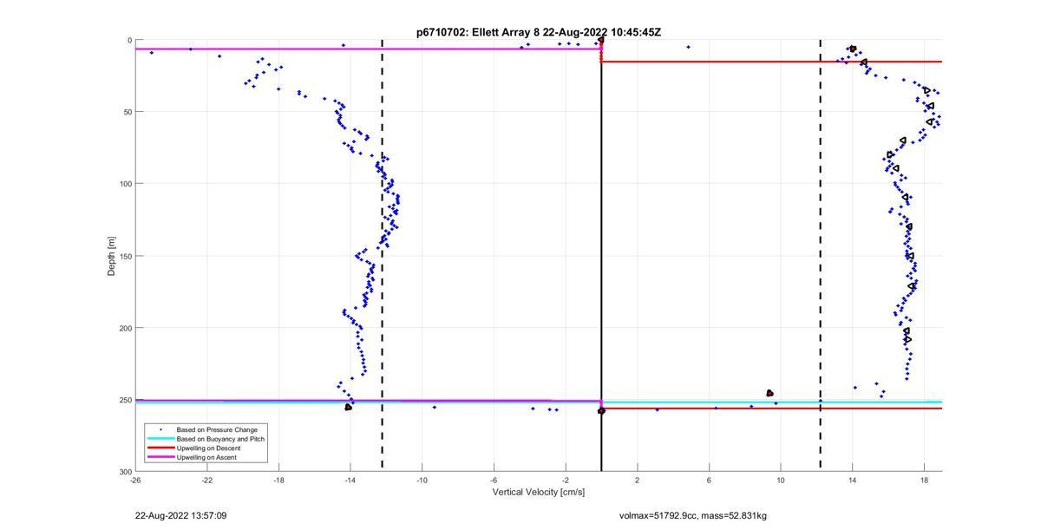Screen dimensions: 1041x530
Task: Click y-axis tick label 100
Action: pos(124,184)
